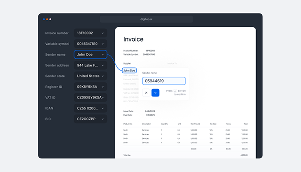Expand the Sender name dropdown

coord(90,54)
